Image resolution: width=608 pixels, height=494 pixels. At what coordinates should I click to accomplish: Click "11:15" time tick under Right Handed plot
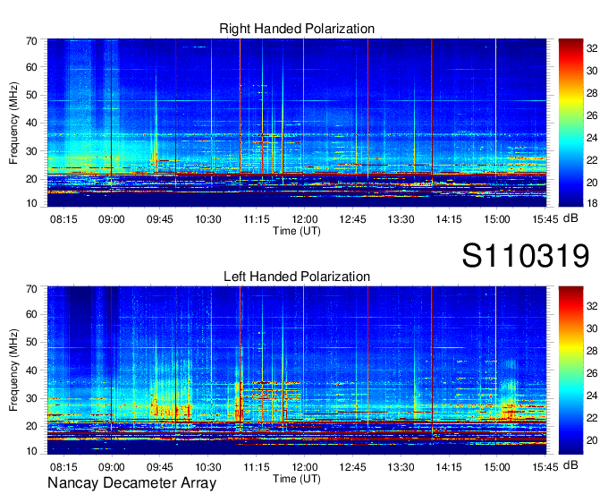(257, 219)
